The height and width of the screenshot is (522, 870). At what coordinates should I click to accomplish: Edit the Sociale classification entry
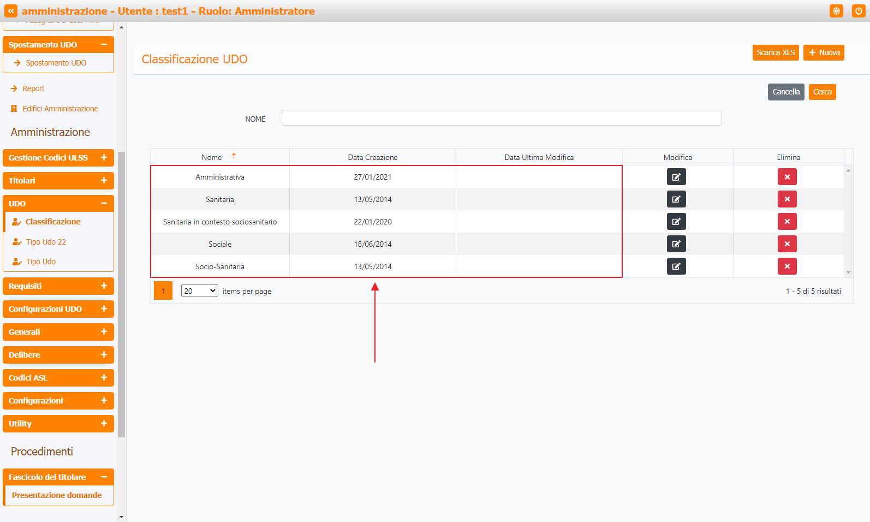(x=676, y=244)
